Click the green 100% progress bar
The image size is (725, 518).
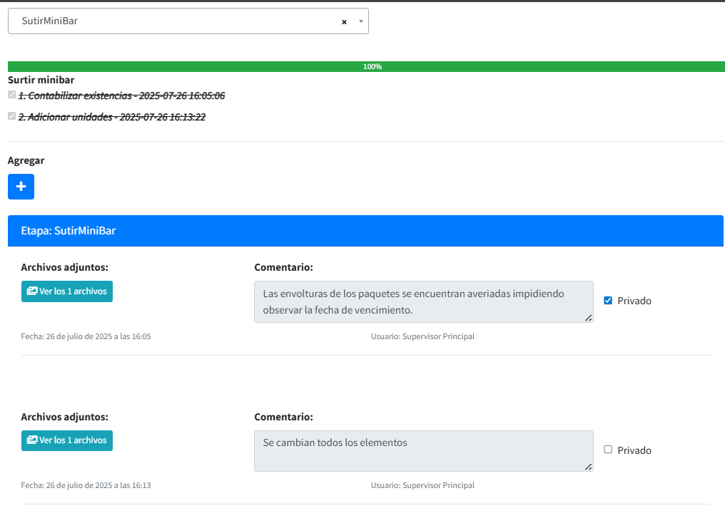click(365, 66)
